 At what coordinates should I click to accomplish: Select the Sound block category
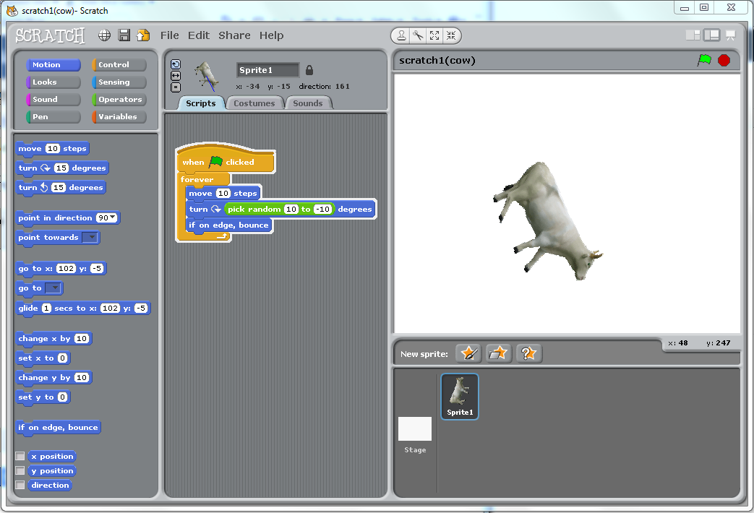pyautogui.click(x=53, y=99)
